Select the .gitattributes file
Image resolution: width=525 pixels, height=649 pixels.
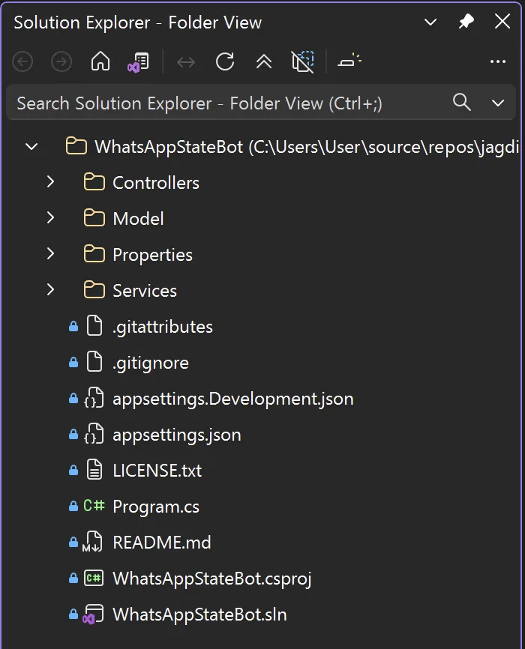tap(163, 327)
